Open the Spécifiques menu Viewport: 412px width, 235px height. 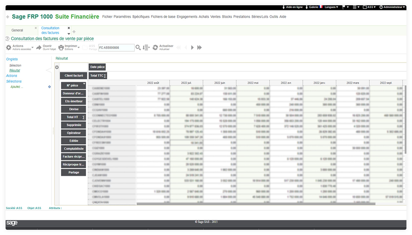(141, 17)
